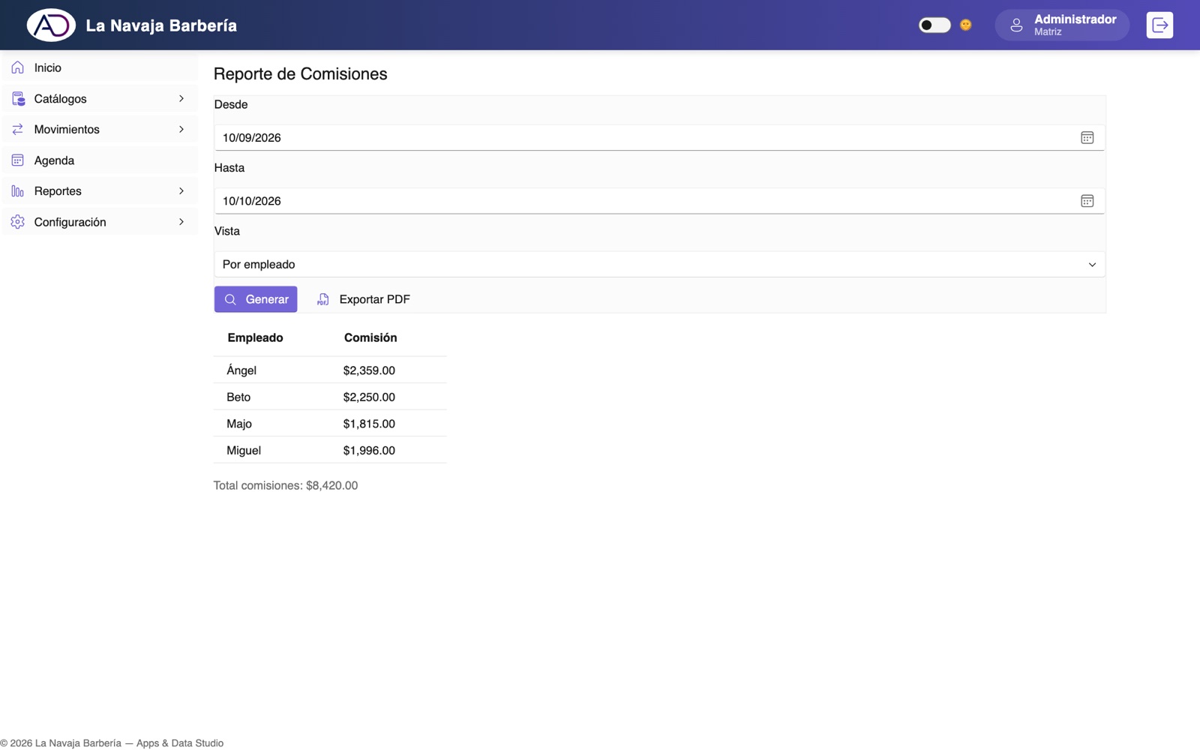Click Generar button text
The height and width of the screenshot is (750, 1200).
267,299
